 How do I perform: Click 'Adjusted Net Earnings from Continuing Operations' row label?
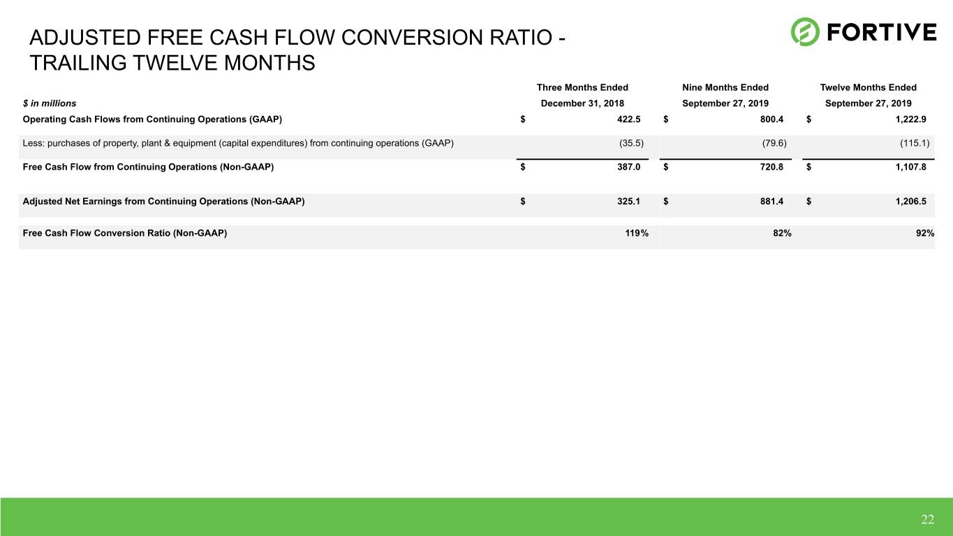tap(163, 201)
